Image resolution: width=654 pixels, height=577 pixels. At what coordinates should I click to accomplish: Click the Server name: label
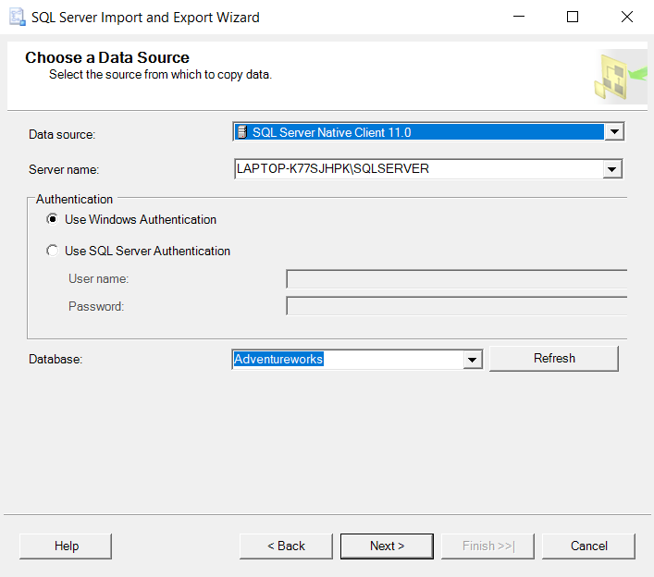pyautogui.click(x=64, y=170)
